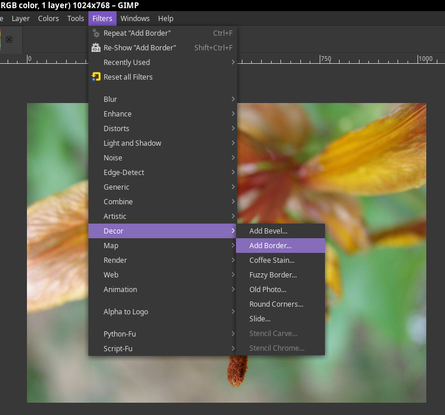Expand the Blur submenu
The image size is (445, 415).
pos(163,100)
